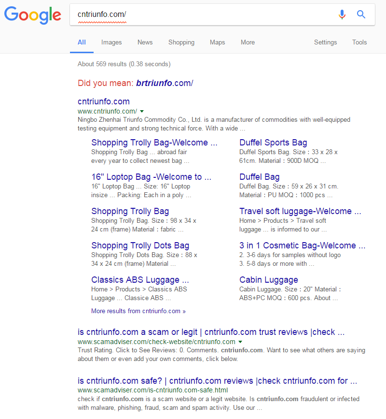Click 'Cabin Luggage. Size : 20" Material' snippet
Image resolution: width=386 pixels, height=419 pixels.
coord(290,293)
